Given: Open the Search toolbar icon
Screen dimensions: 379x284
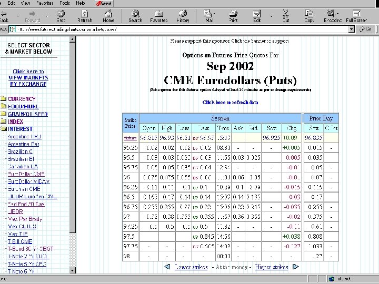Looking at the screenshot, I should click(135, 16).
